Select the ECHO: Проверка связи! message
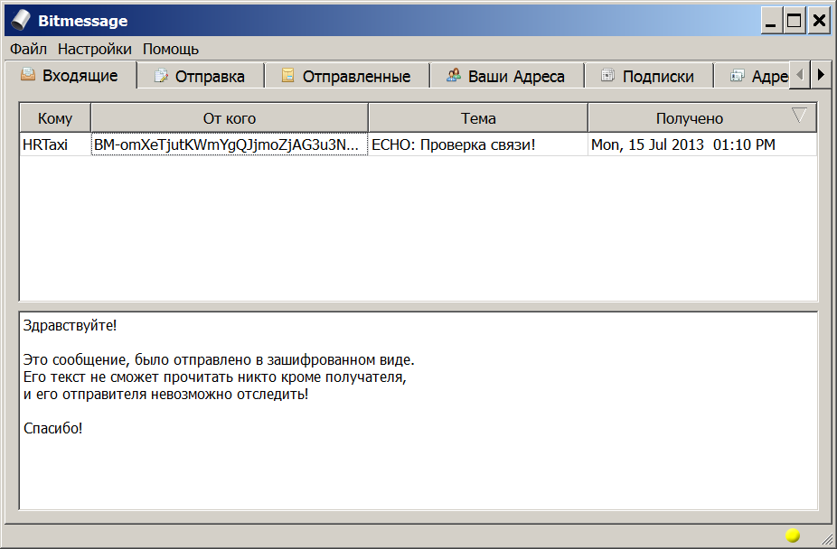The image size is (837, 549). (x=452, y=144)
